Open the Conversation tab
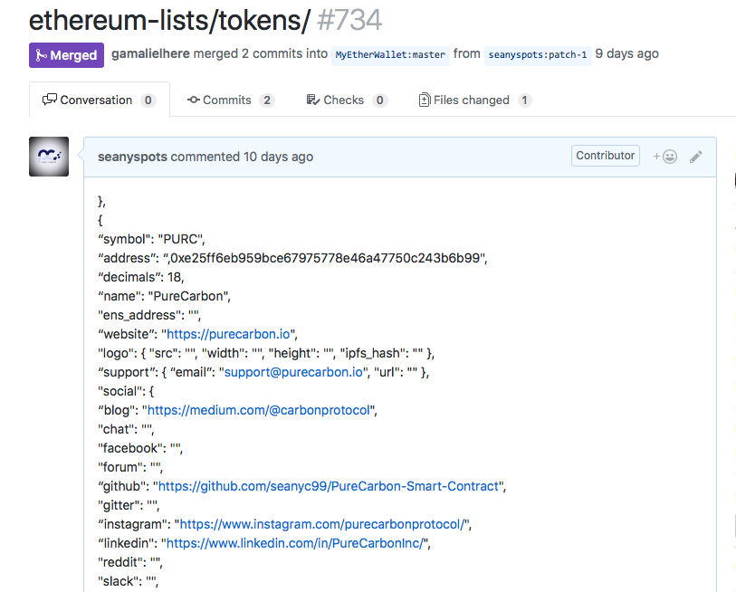Image resolution: width=736 pixels, height=592 pixels. [99, 100]
